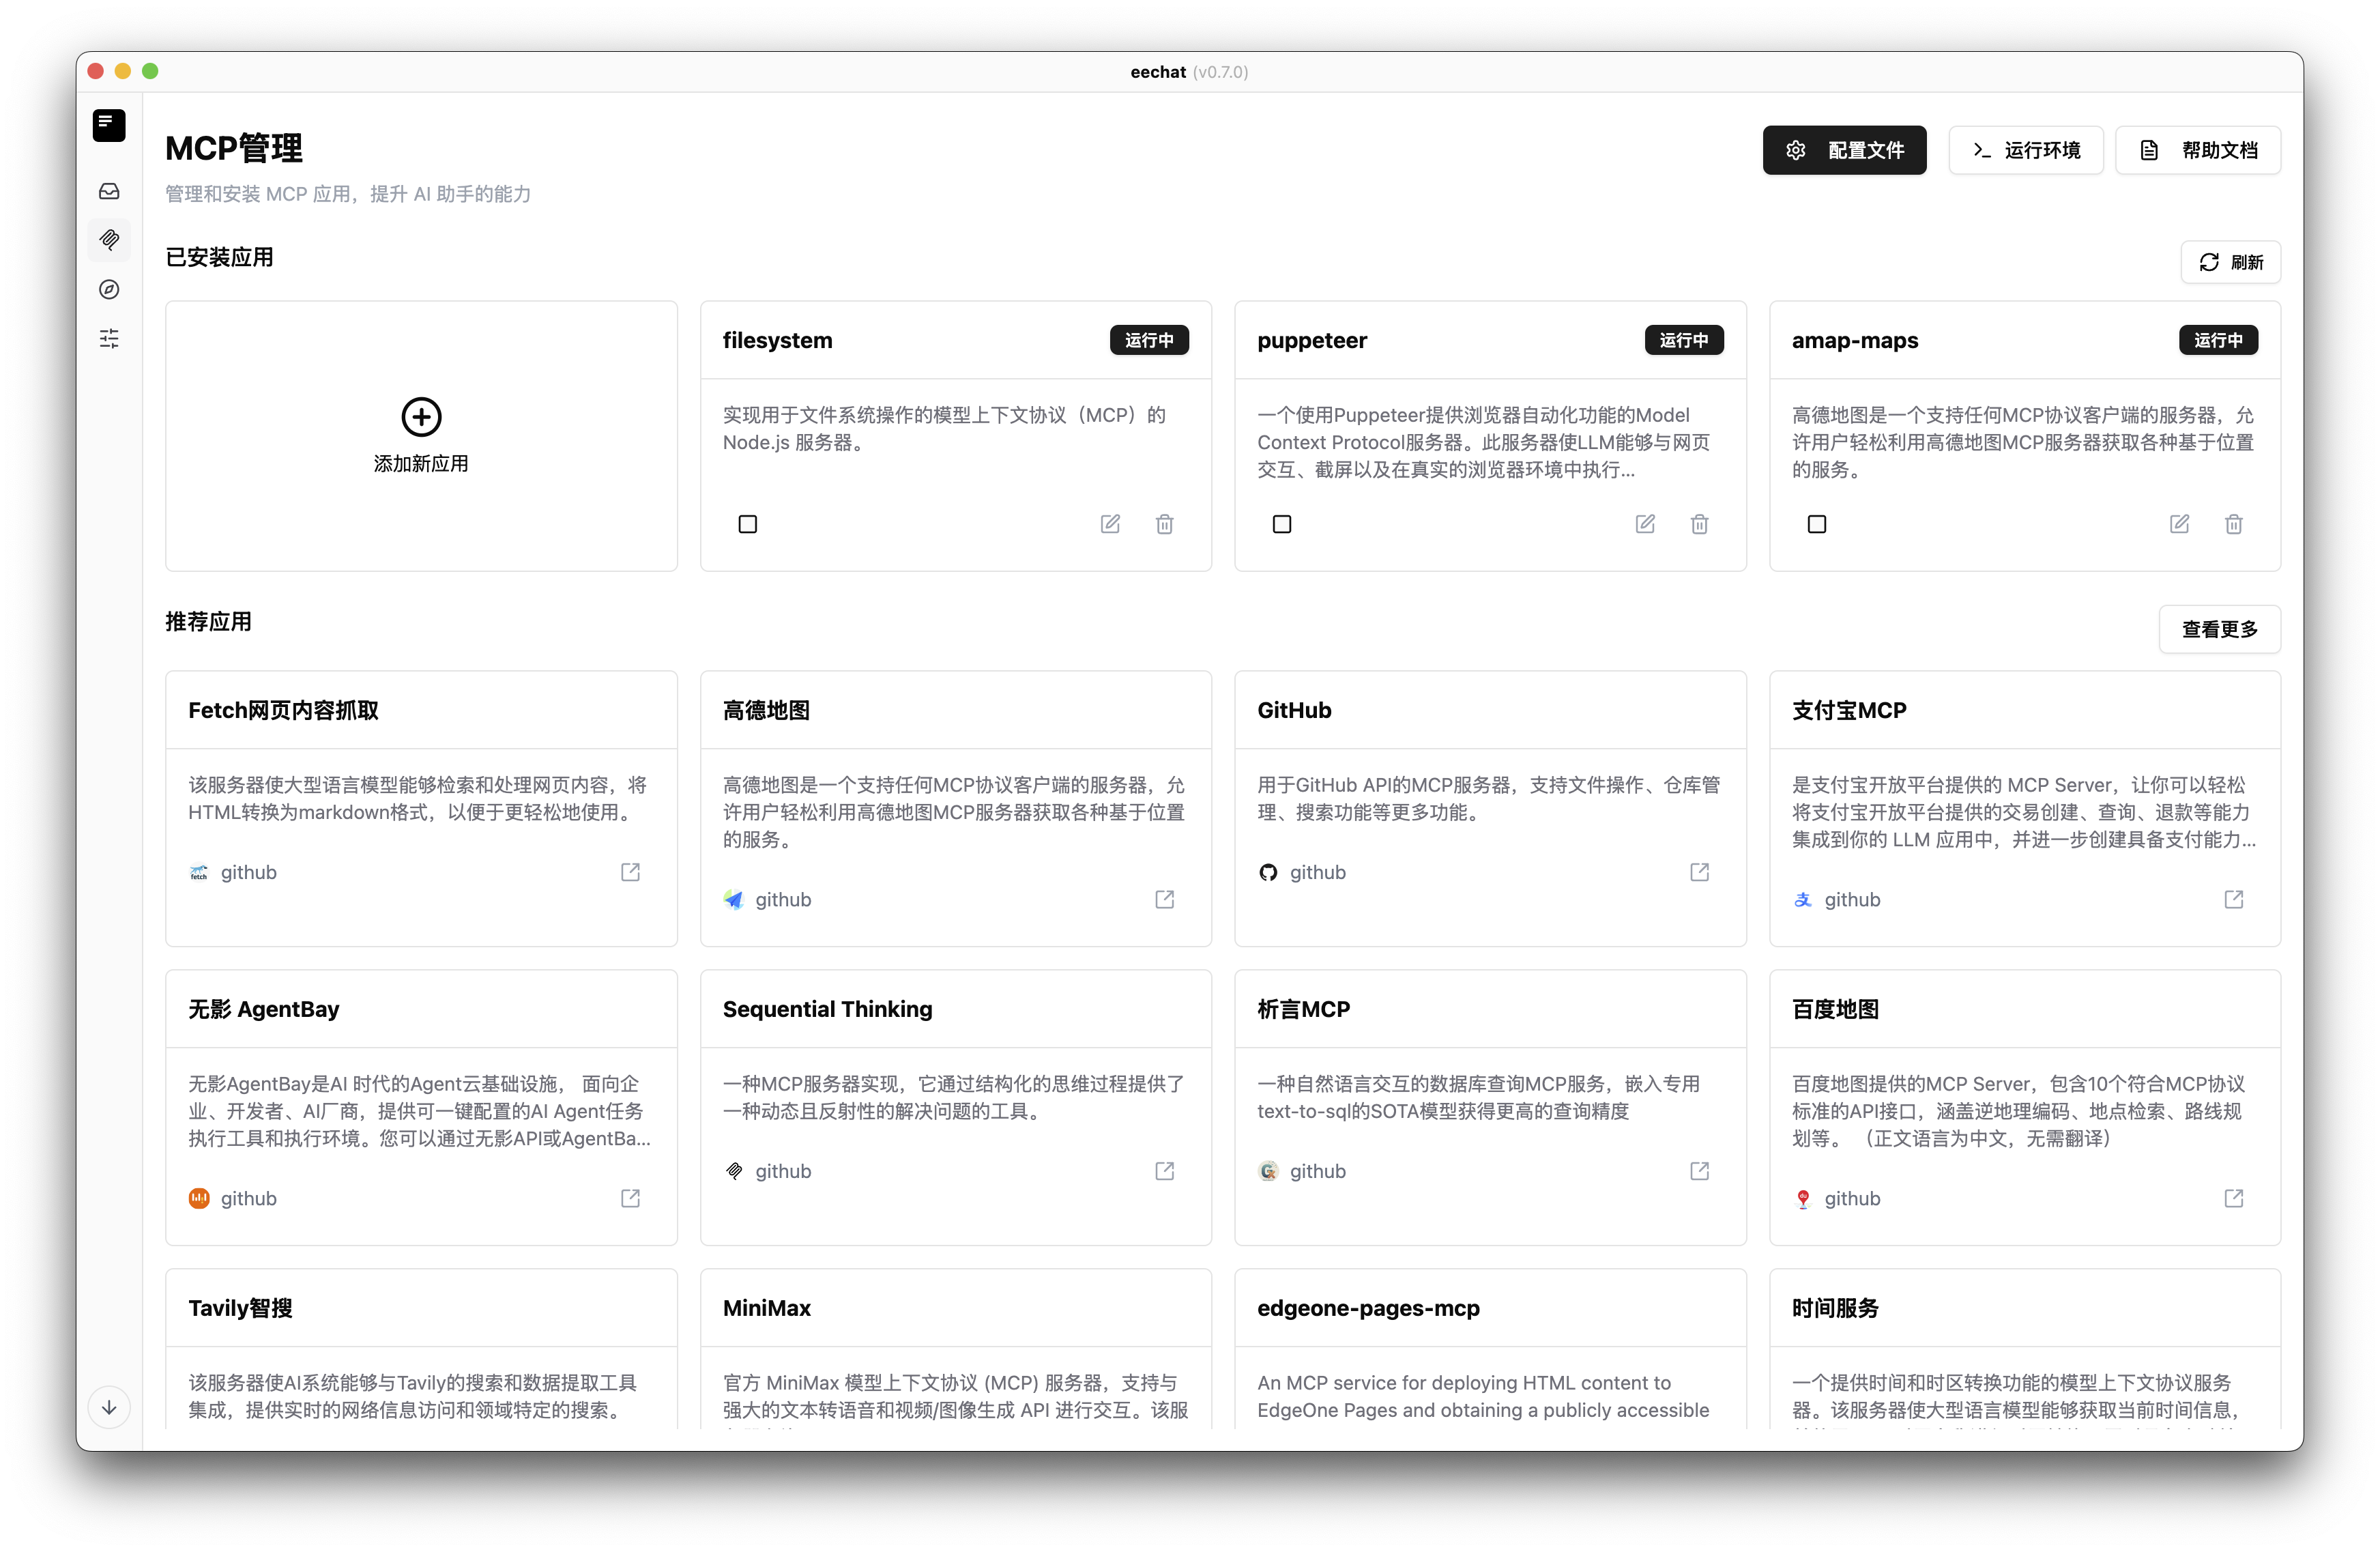Open the external link icon on the GitHub card

pyautogui.click(x=1699, y=872)
